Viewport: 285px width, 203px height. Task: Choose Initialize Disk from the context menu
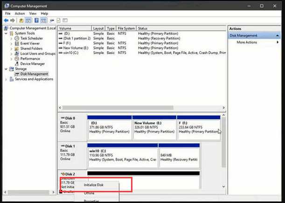point(94,185)
